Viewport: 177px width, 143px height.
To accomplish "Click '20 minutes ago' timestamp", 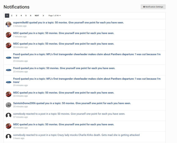I will [x=20, y=47].
